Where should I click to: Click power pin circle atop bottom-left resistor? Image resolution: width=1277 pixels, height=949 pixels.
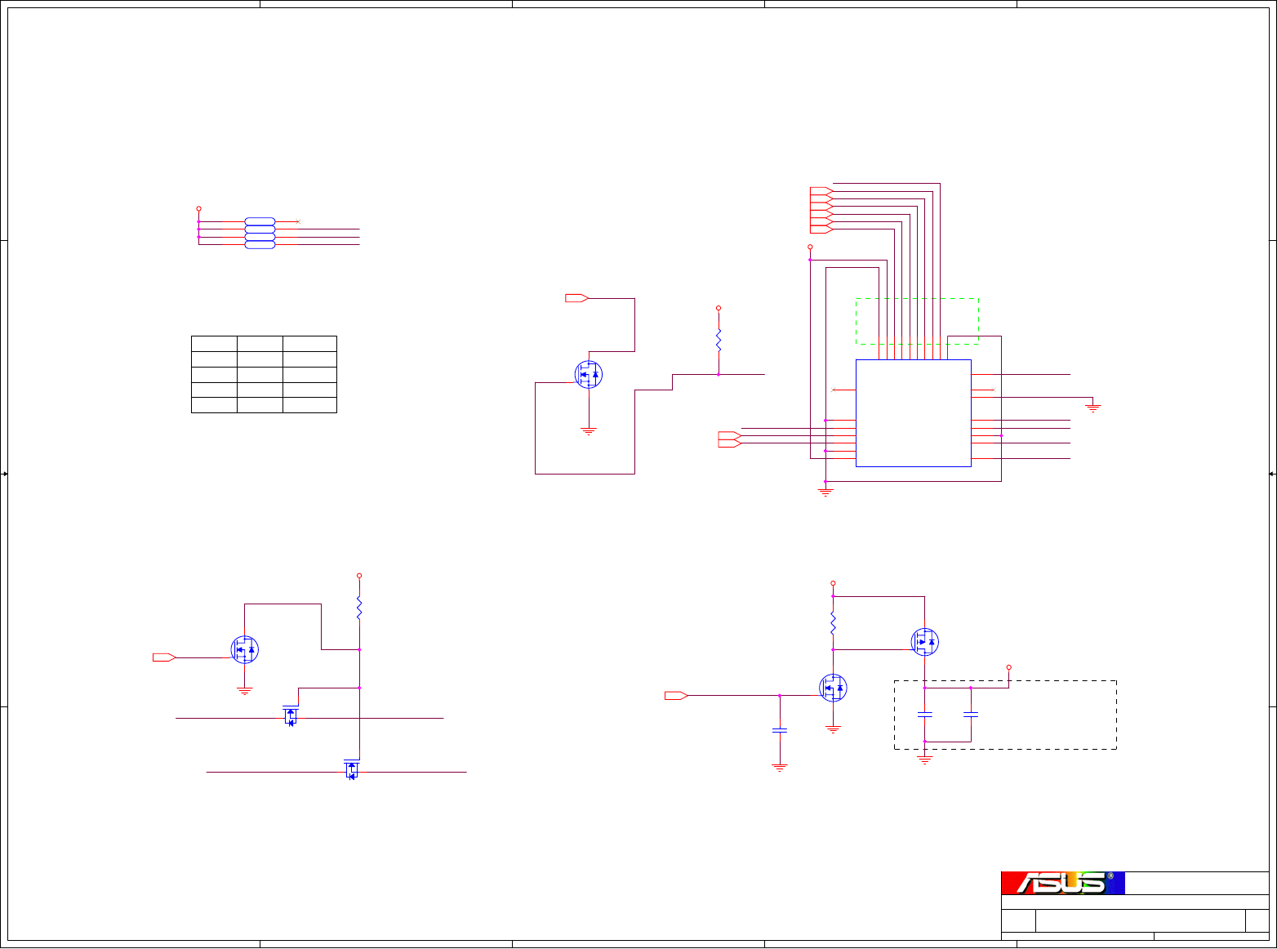(359, 576)
